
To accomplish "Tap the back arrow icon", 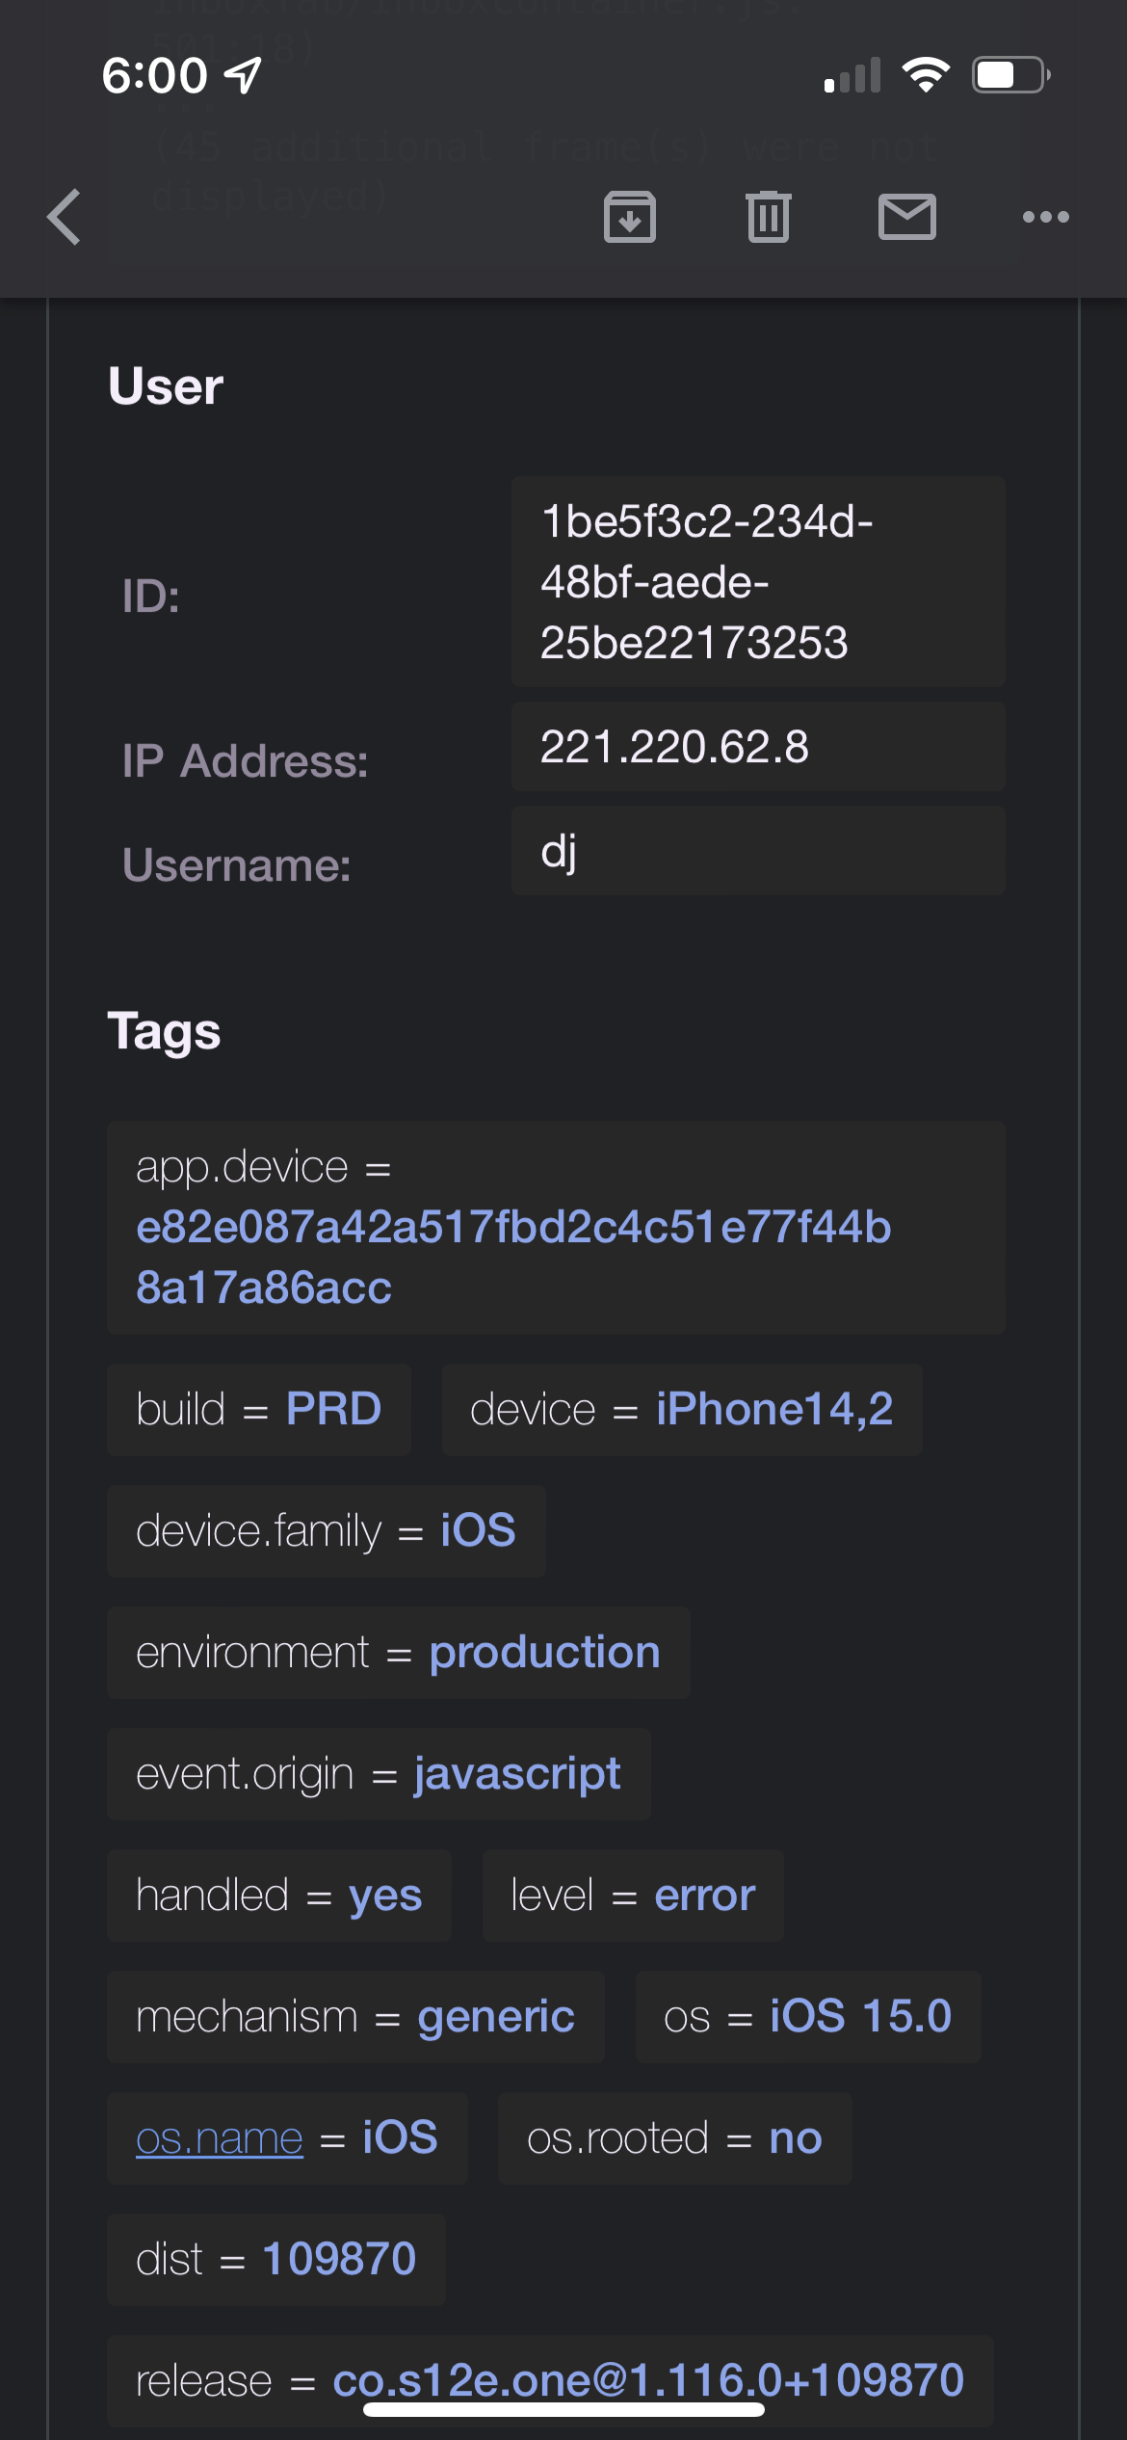I will tap(65, 217).
